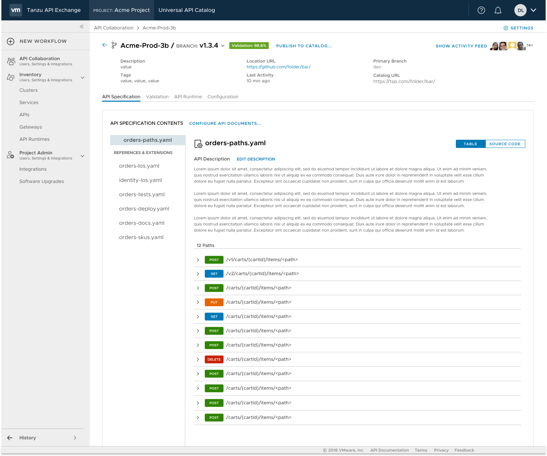Viewport: 547px width, 456px height.
Task: Switch to Table view
Action: click(470, 144)
